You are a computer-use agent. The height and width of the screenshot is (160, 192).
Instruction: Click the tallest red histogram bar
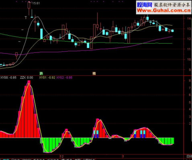[x=29, y=109]
